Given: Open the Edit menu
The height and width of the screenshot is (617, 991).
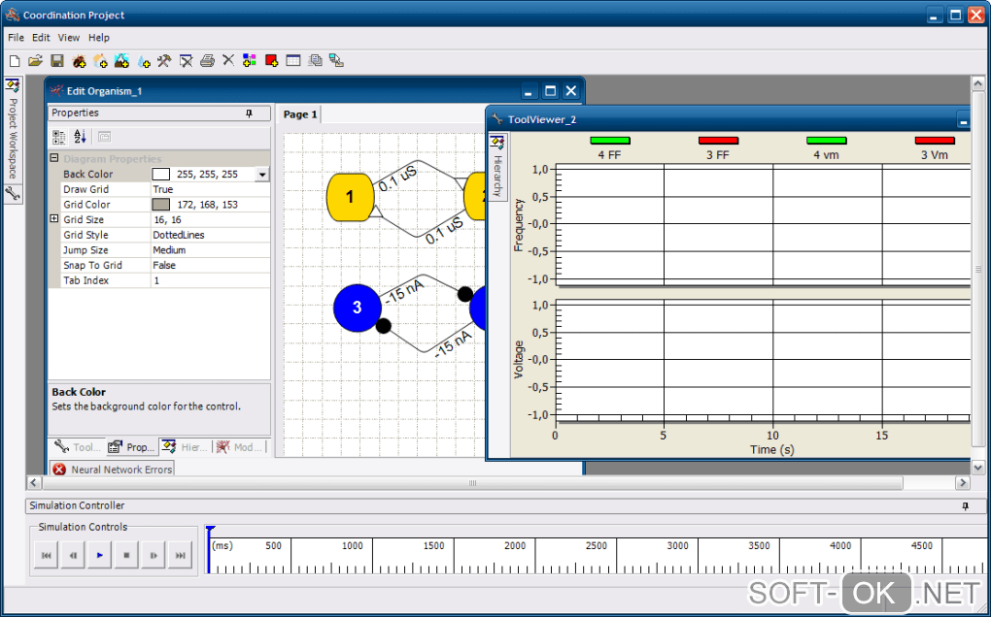Looking at the screenshot, I should pyautogui.click(x=41, y=37).
